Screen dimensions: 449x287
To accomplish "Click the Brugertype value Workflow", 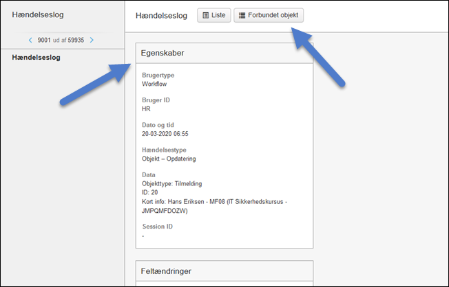I will (x=155, y=84).
